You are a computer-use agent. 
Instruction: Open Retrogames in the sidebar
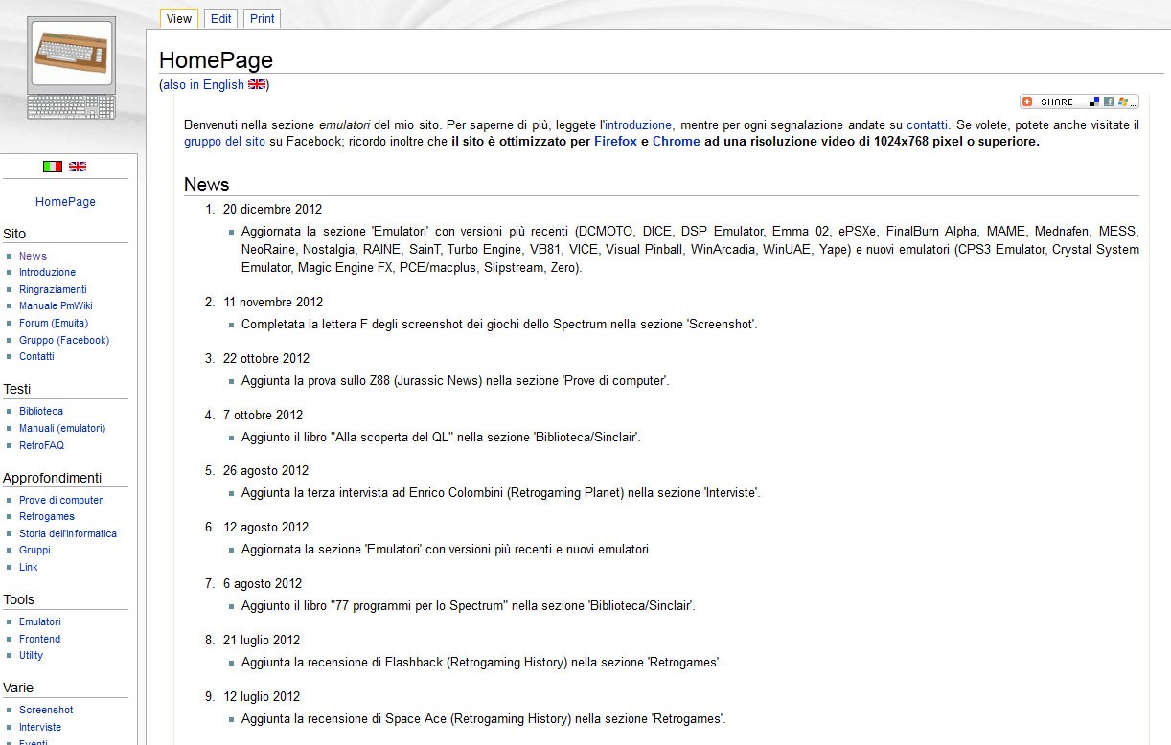pyautogui.click(x=47, y=516)
